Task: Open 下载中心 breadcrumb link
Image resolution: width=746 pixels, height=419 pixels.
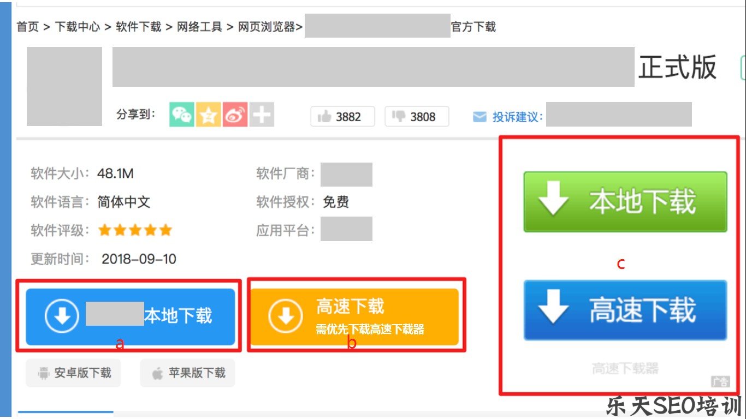Action: pos(78,27)
